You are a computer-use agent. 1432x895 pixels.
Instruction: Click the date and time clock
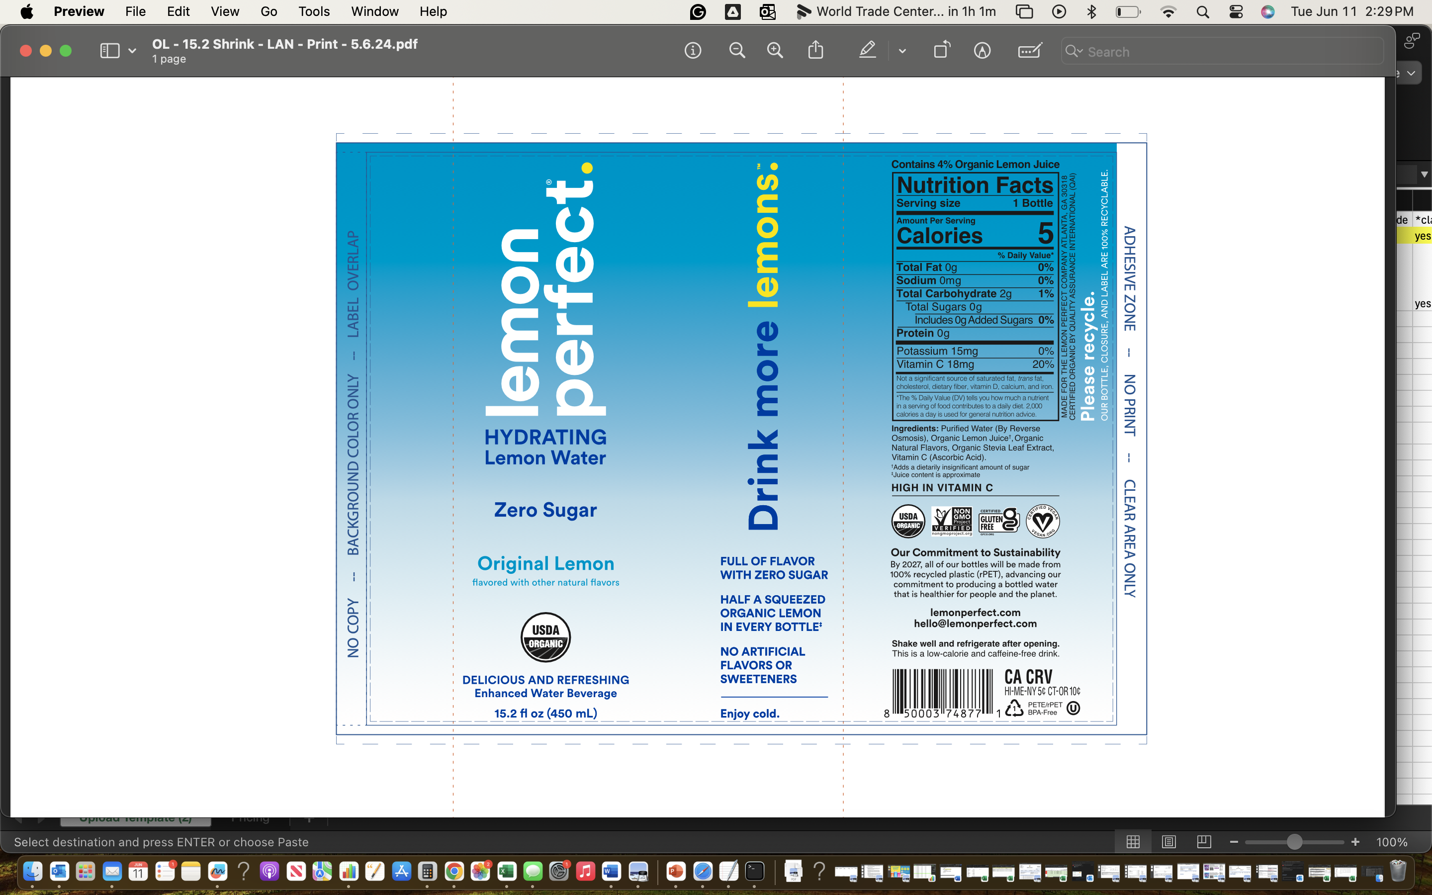pyautogui.click(x=1352, y=12)
